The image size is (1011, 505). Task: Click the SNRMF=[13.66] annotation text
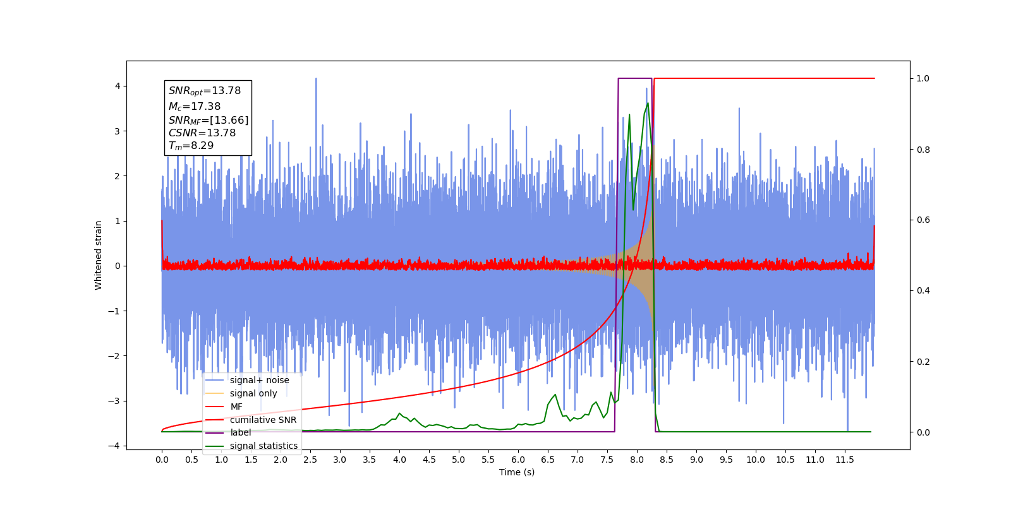click(209, 120)
